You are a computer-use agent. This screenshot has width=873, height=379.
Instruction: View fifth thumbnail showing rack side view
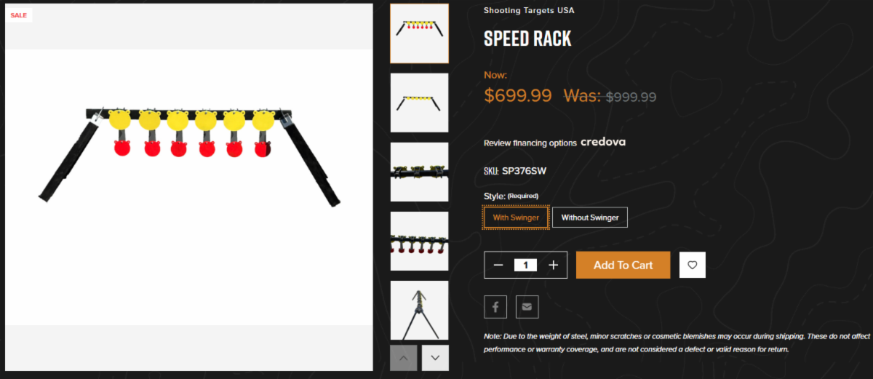click(420, 310)
